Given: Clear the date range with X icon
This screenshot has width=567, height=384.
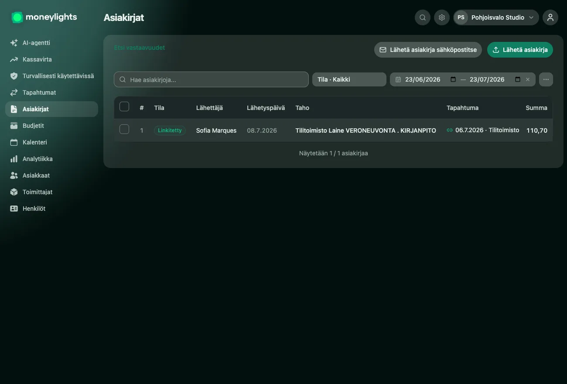Looking at the screenshot, I should pos(528,79).
